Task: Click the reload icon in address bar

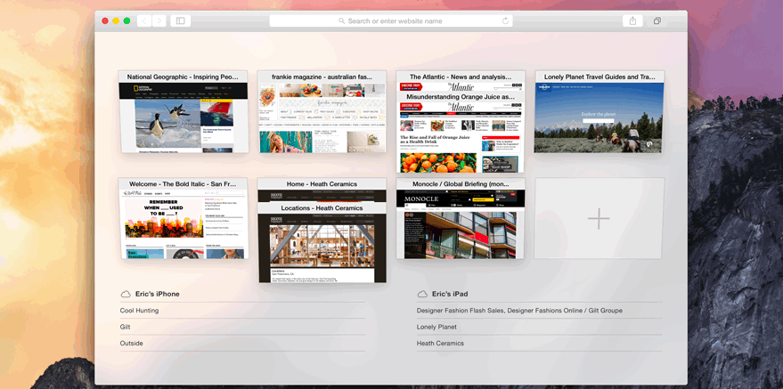Action: coord(505,21)
